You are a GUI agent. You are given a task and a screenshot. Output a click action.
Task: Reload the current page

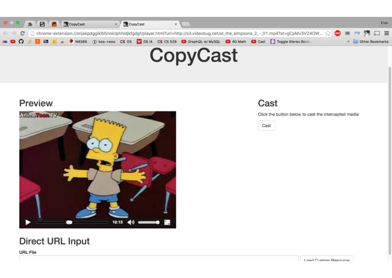(23, 33)
